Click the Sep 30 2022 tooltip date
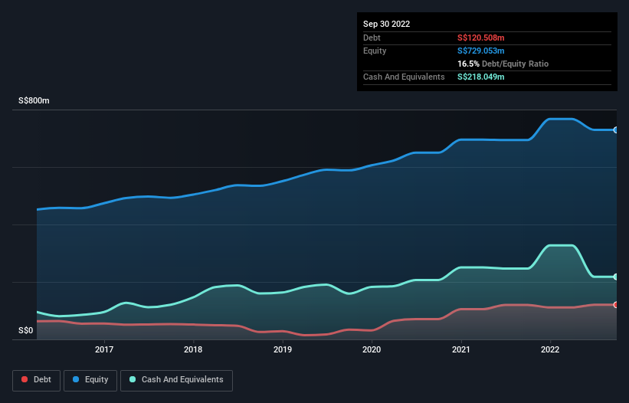Image resolution: width=629 pixels, height=403 pixels. (x=386, y=24)
